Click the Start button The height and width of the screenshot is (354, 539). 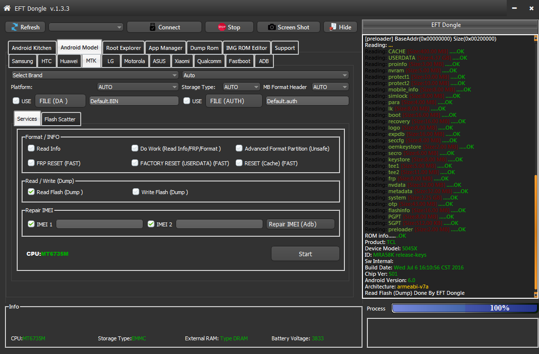click(x=305, y=254)
